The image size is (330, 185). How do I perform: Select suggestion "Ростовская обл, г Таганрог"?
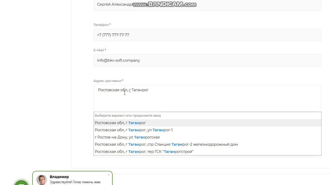pyautogui.click(x=207, y=123)
